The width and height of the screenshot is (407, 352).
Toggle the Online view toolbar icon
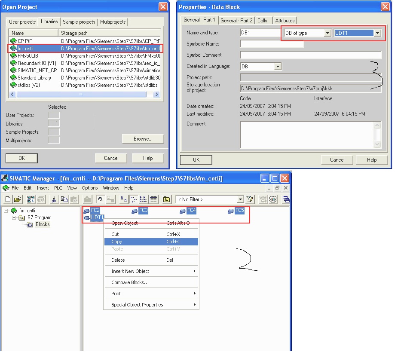100,199
